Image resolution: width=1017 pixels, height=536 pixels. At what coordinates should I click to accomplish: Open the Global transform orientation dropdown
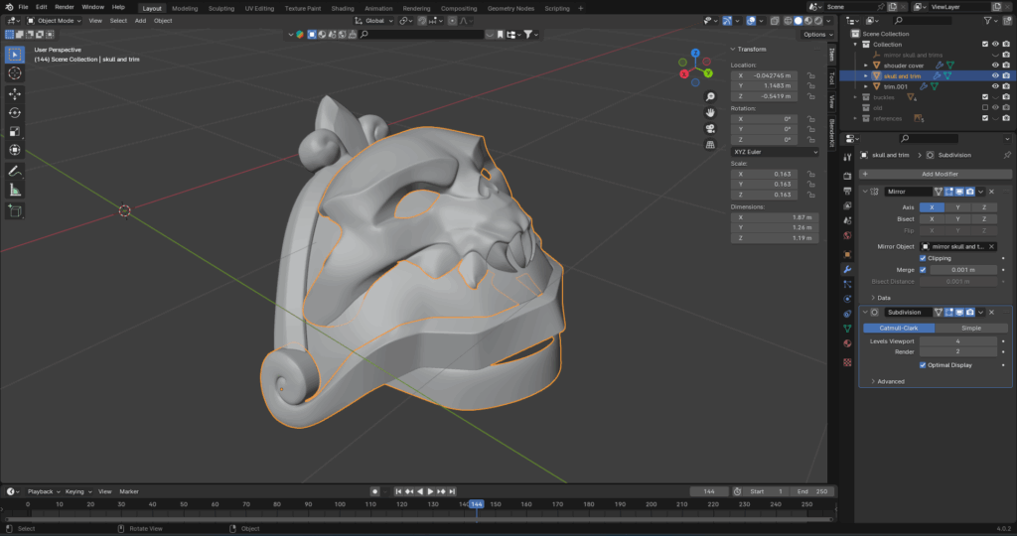(373, 21)
